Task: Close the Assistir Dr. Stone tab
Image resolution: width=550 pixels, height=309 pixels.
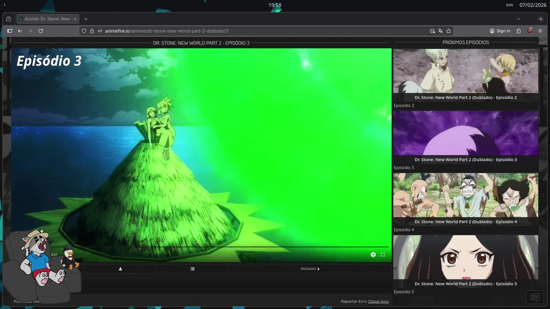Action: pyautogui.click(x=75, y=19)
